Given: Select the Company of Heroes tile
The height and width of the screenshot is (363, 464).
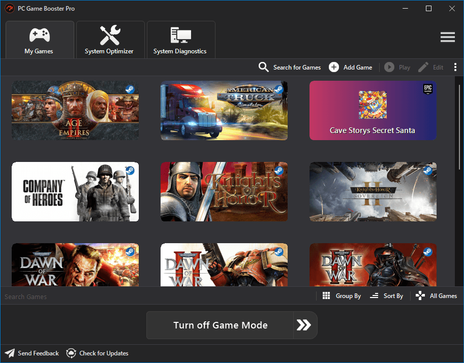Looking at the screenshot, I should (x=75, y=191).
